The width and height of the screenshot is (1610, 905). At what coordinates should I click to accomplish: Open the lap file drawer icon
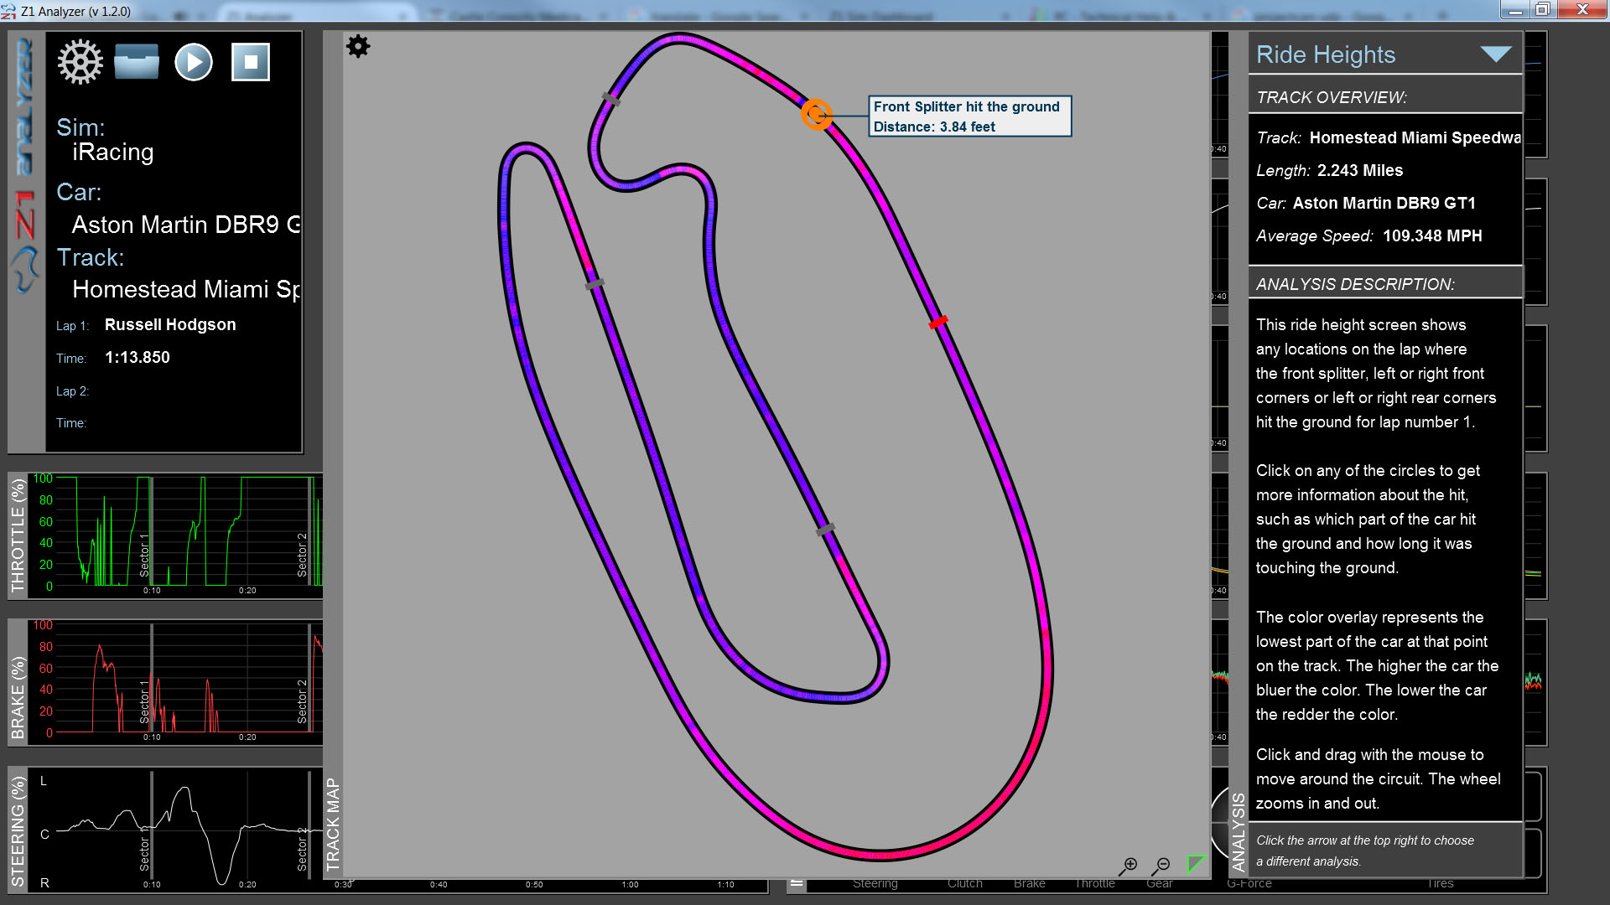[x=136, y=62]
